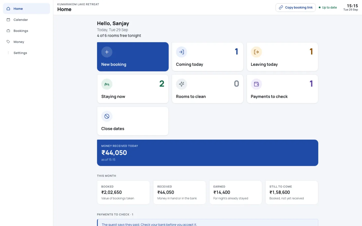Image resolution: width=362 pixels, height=226 pixels.
Task: Open the Calendar menu item
Action: [26, 20]
